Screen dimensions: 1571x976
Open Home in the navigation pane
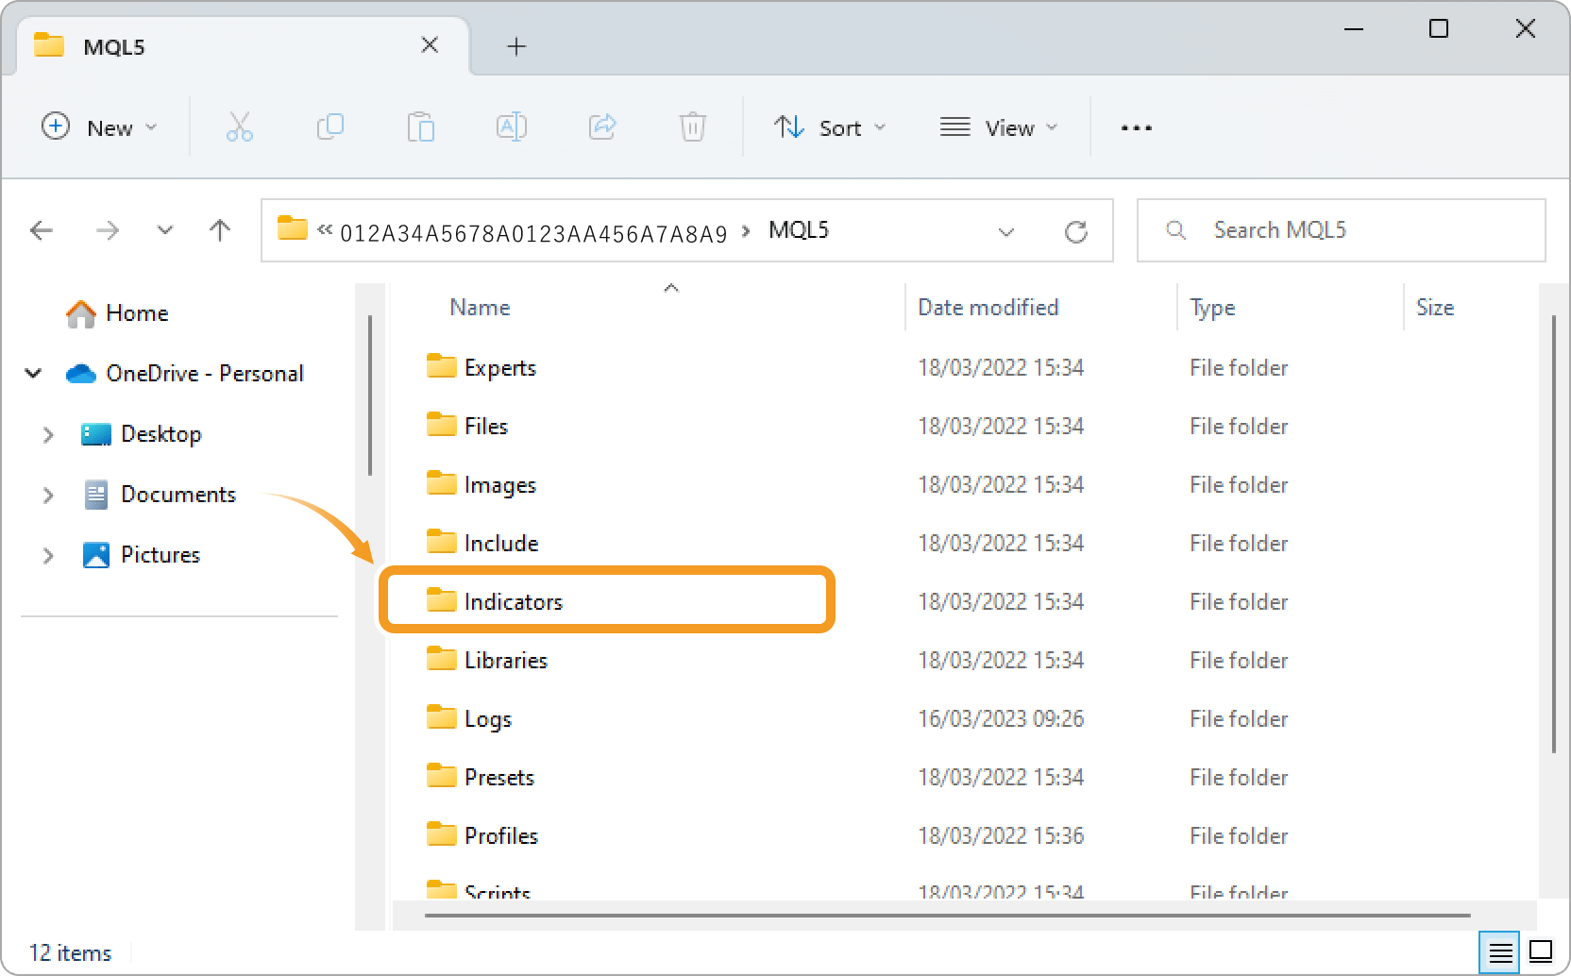(x=117, y=313)
